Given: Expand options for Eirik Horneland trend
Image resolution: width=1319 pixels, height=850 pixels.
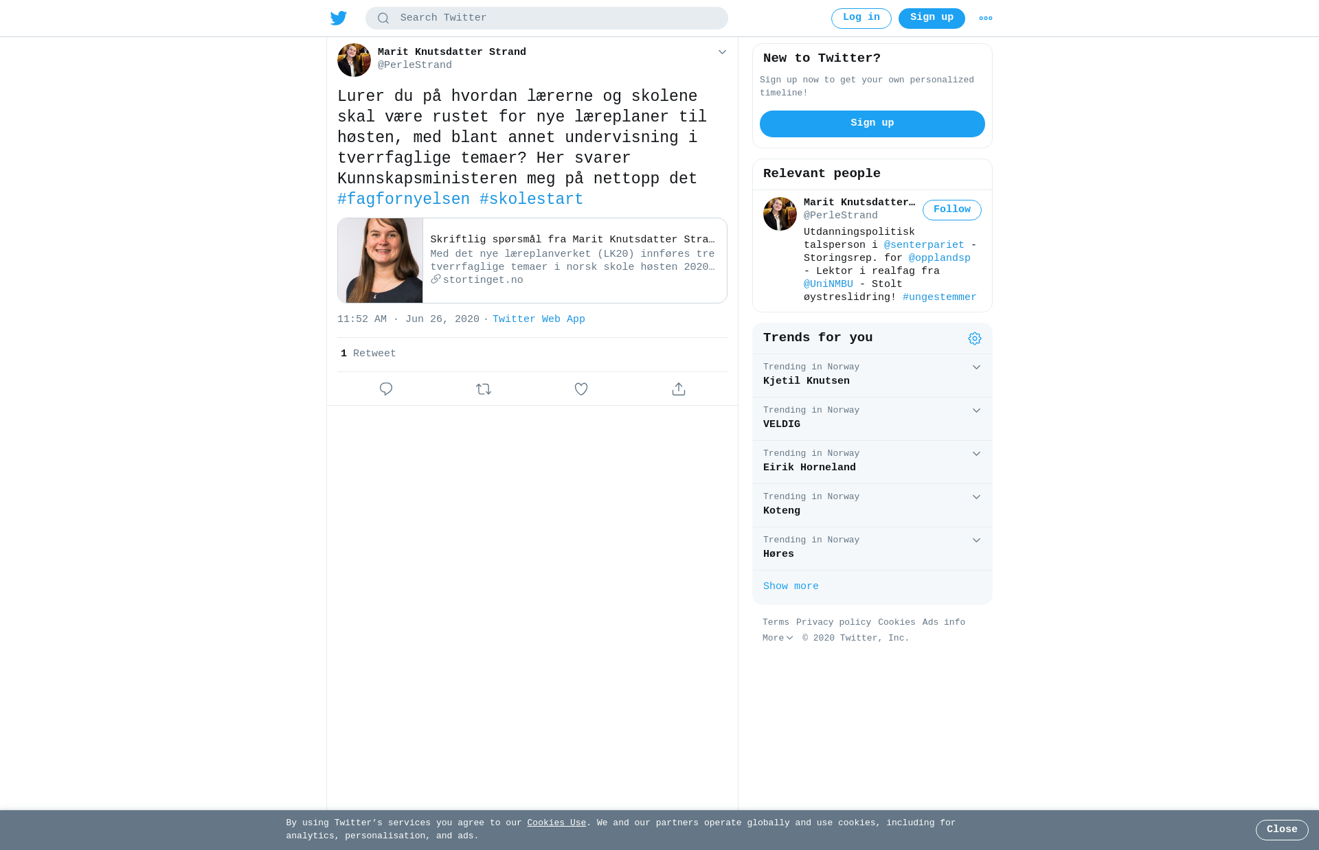Looking at the screenshot, I should point(976,454).
